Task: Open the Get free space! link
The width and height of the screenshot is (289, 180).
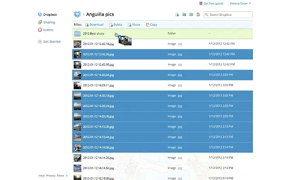Action: tap(214, 3)
